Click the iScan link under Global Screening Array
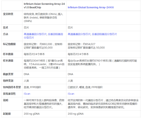Screen dimensions: 141x118 pyautogui.click(x=71, y=94)
